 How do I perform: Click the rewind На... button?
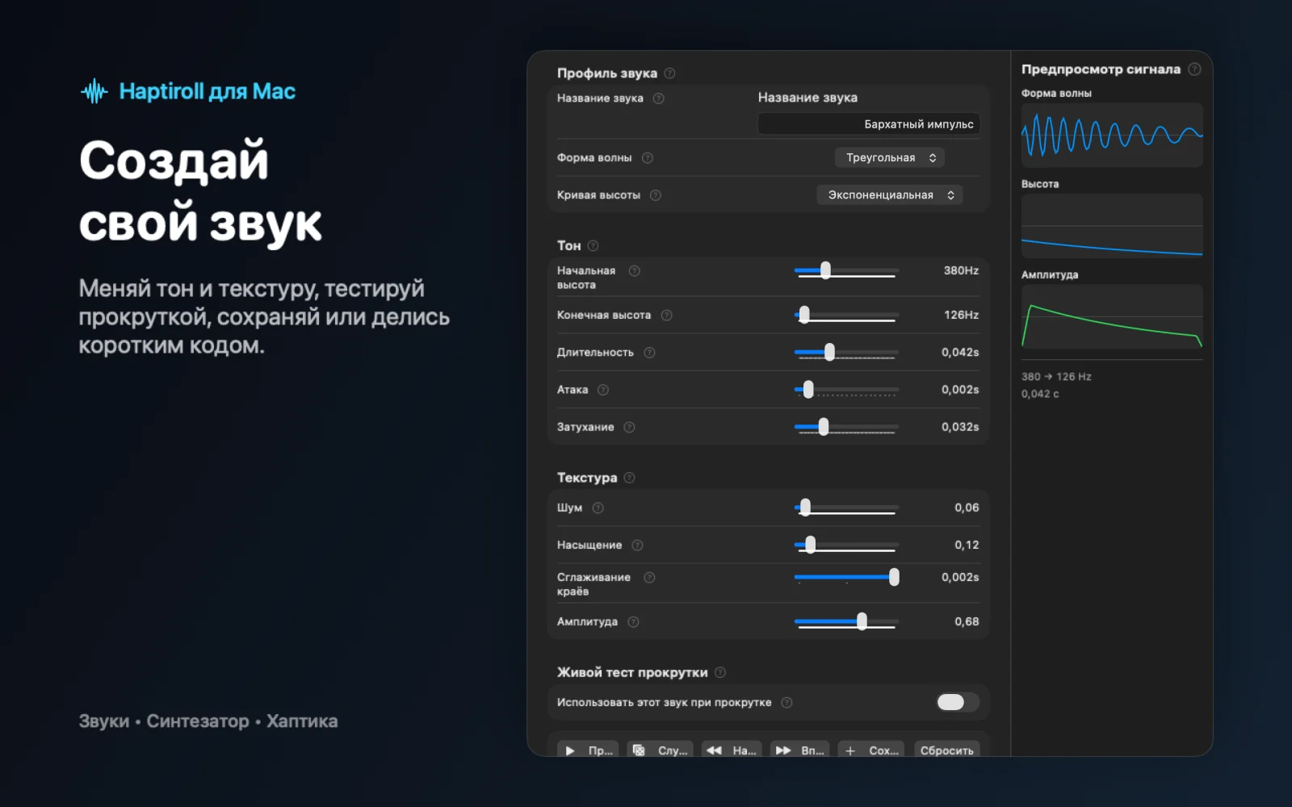pyautogui.click(x=732, y=750)
